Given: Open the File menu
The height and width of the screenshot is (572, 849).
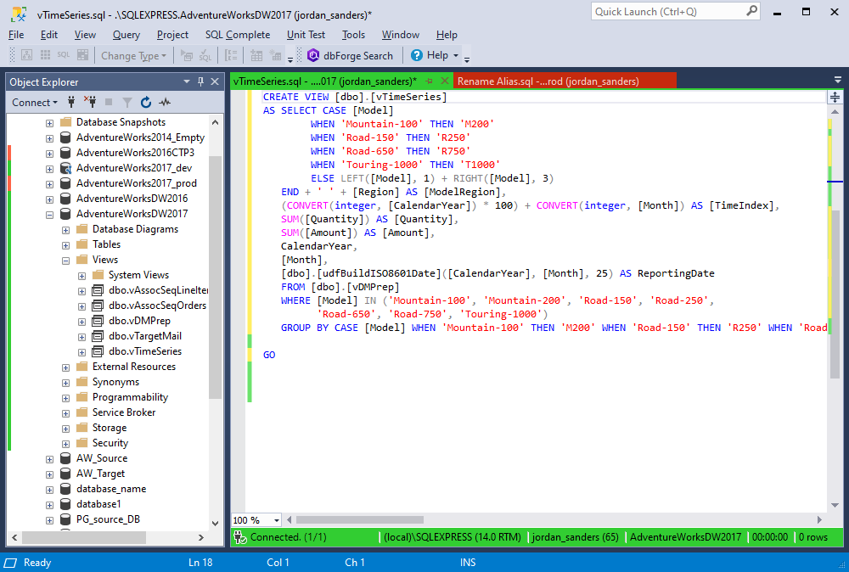Looking at the screenshot, I should pyautogui.click(x=16, y=35).
